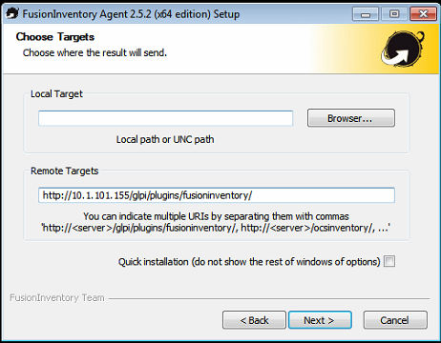This screenshot has width=441, height=343.
Task: Click the Quick installation label text
Action: click(x=249, y=262)
